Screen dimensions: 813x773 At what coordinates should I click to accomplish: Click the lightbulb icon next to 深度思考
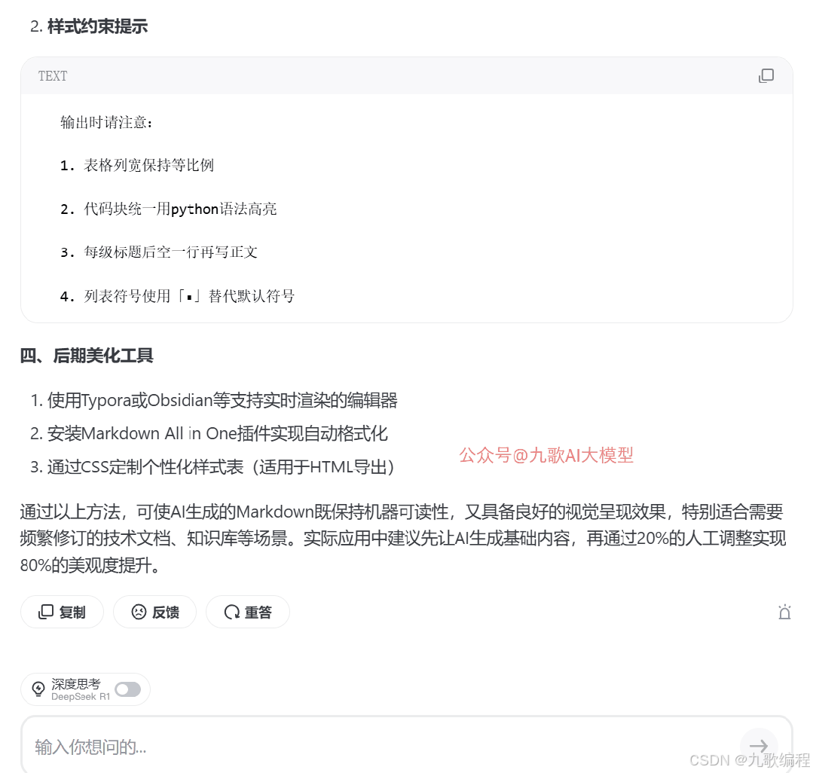tap(38, 689)
